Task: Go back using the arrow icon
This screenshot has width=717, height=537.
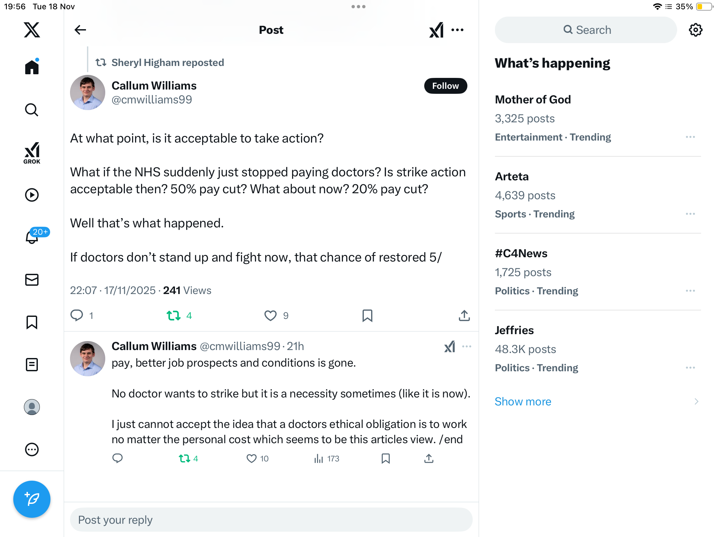Action: click(80, 30)
